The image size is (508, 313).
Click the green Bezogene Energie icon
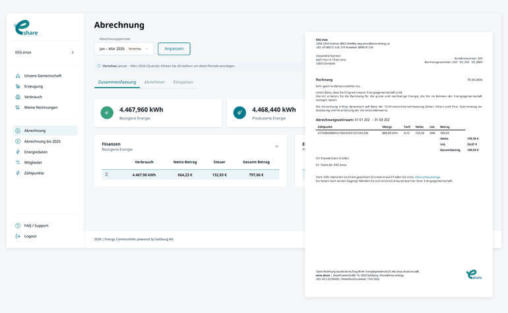[x=107, y=113]
